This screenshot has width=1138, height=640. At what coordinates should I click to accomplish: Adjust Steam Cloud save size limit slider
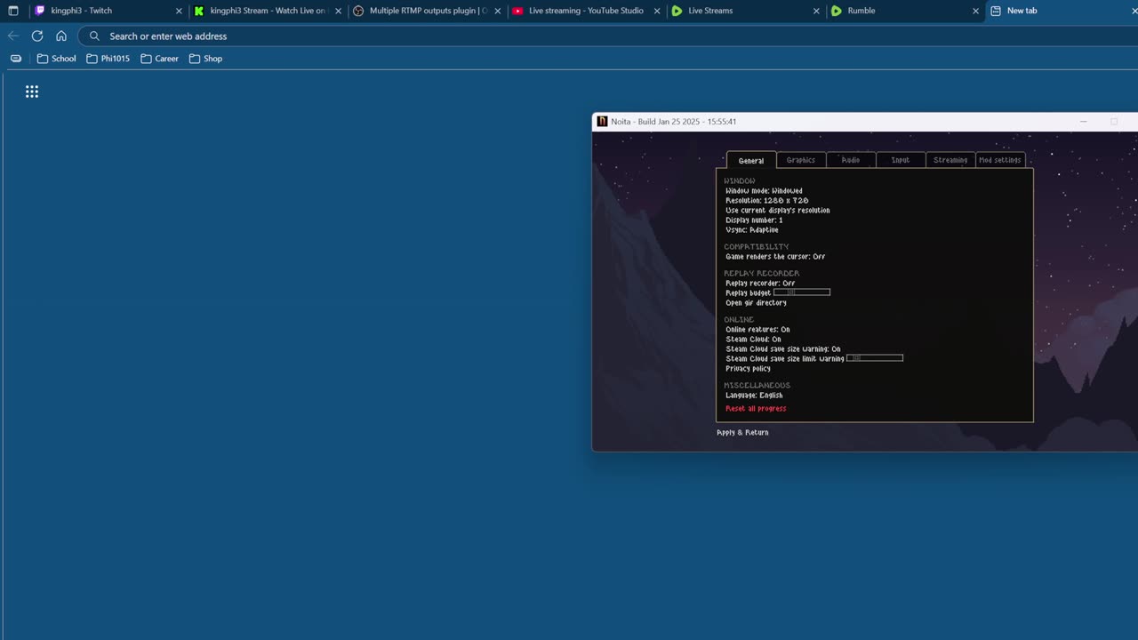875,358
